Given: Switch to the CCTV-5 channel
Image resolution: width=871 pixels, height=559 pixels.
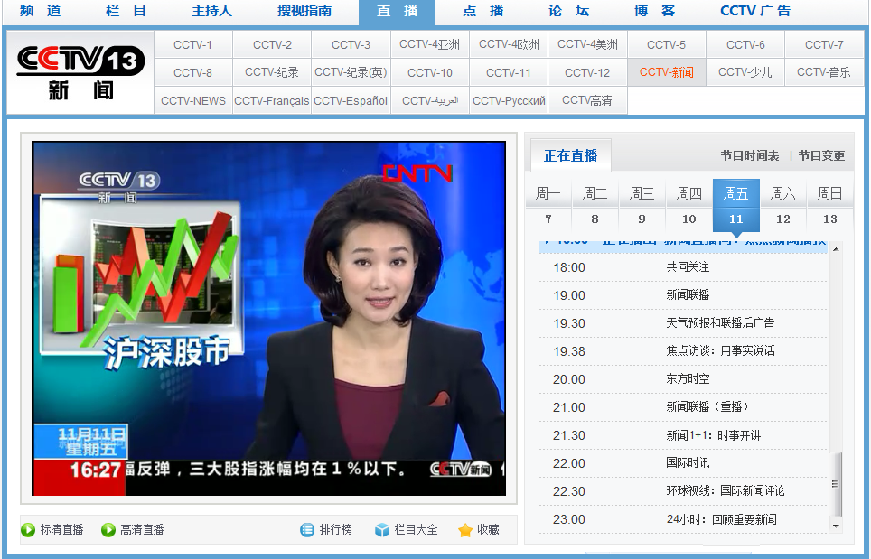Looking at the screenshot, I should coord(667,44).
